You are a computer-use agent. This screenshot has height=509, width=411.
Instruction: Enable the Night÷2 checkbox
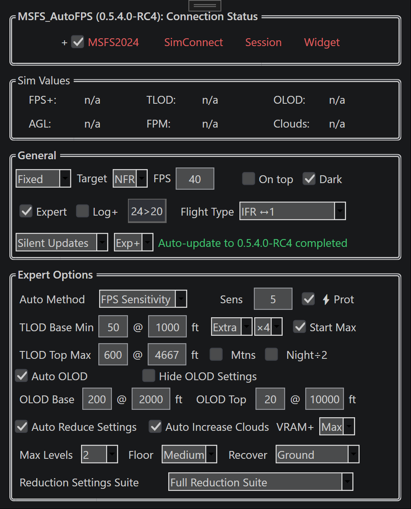tap(272, 354)
